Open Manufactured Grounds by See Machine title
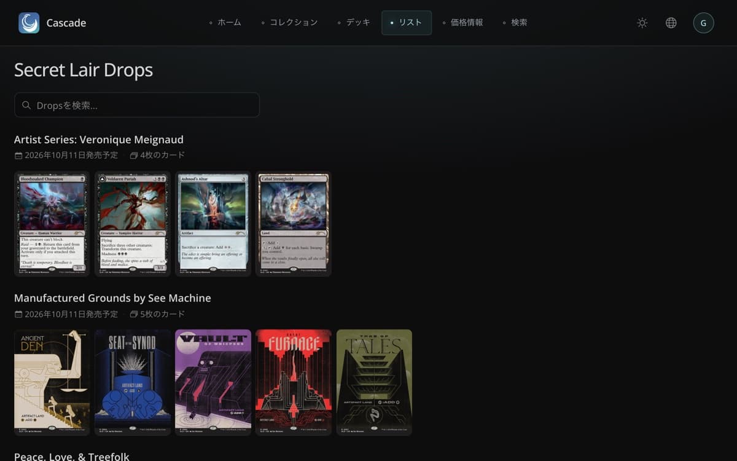 (112, 298)
